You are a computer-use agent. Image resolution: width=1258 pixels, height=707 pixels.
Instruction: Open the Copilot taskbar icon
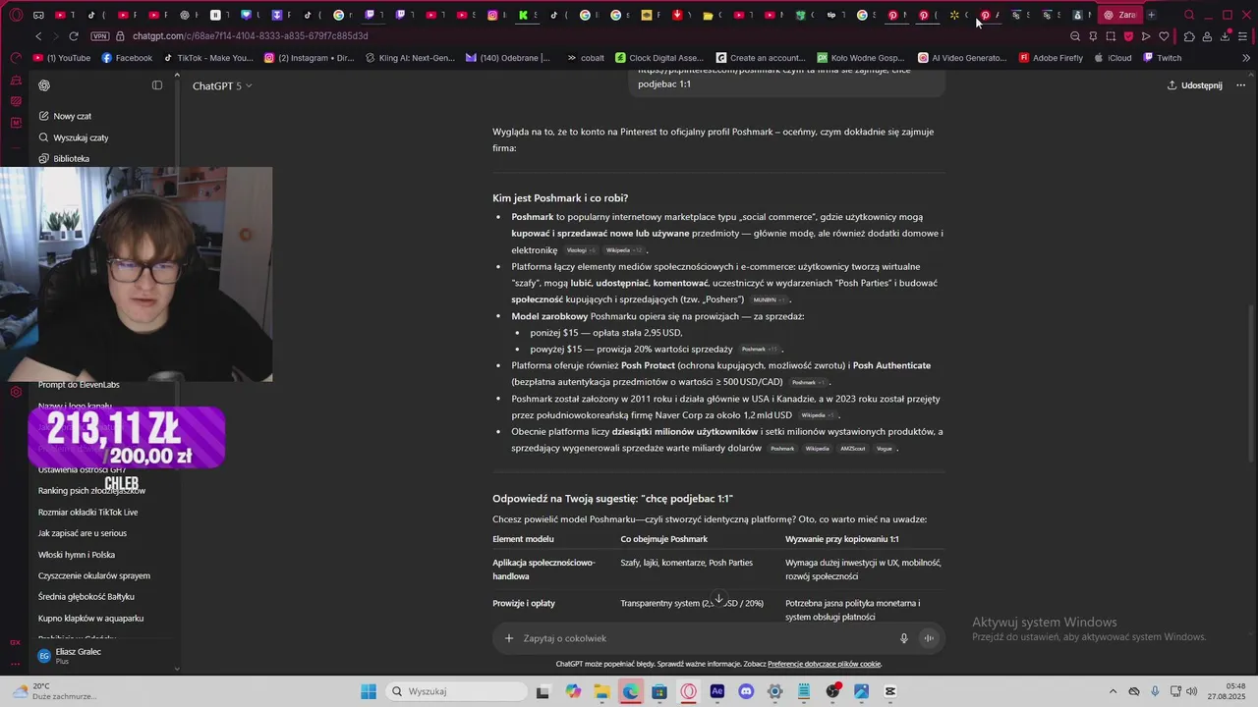click(573, 691)
